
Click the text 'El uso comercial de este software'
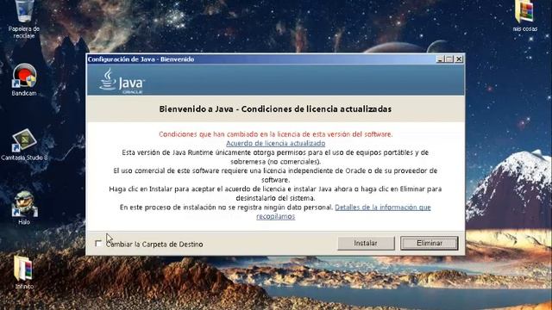point(172,170)
